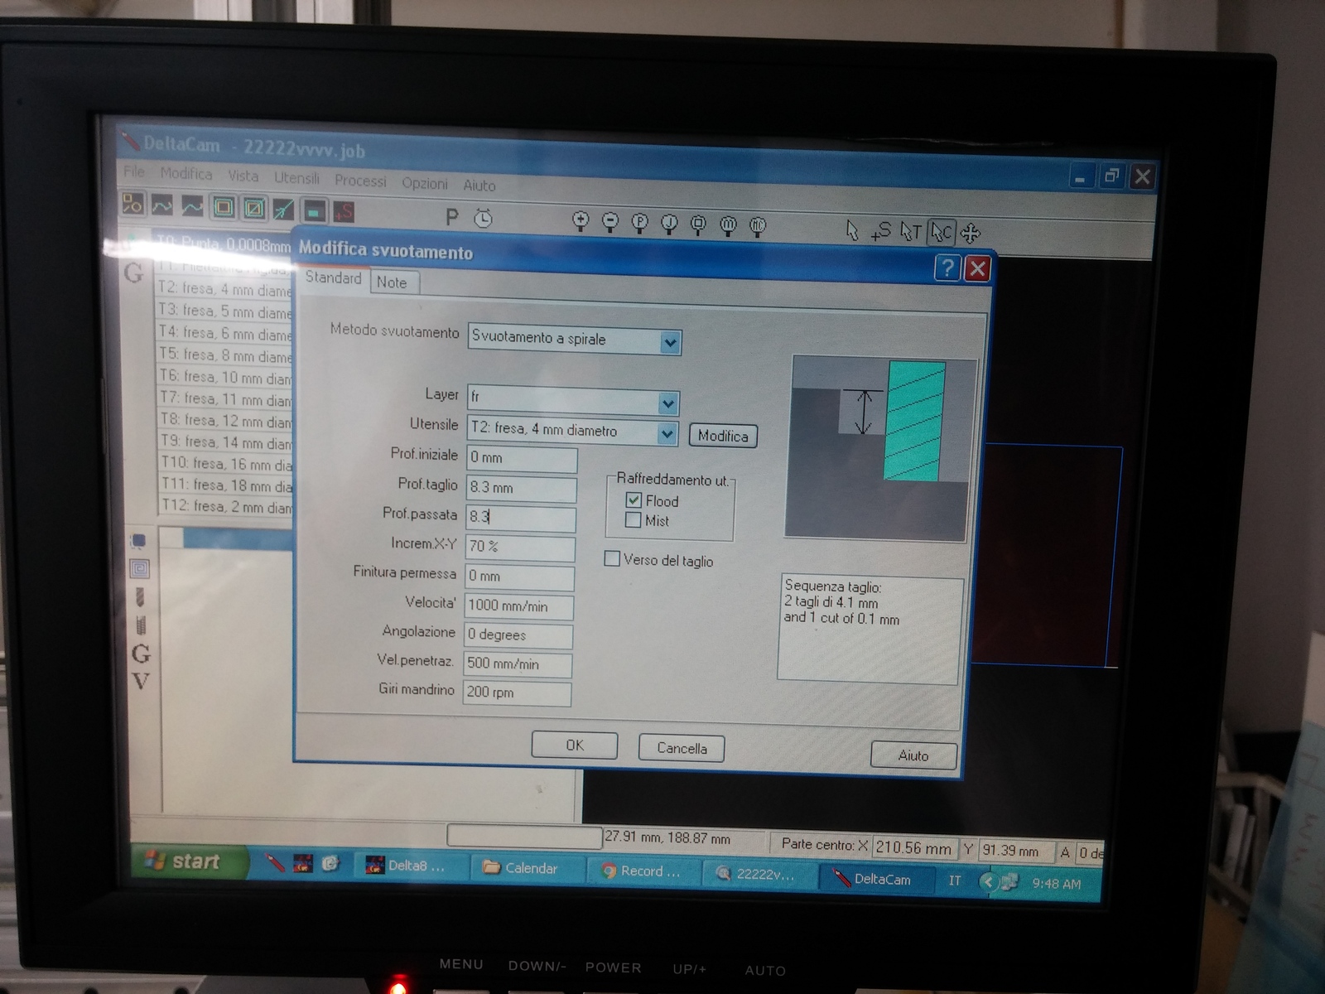Select the four-way move arrows tool
The height and width of the screenshot is (994, 1325).
coord(971,233)
